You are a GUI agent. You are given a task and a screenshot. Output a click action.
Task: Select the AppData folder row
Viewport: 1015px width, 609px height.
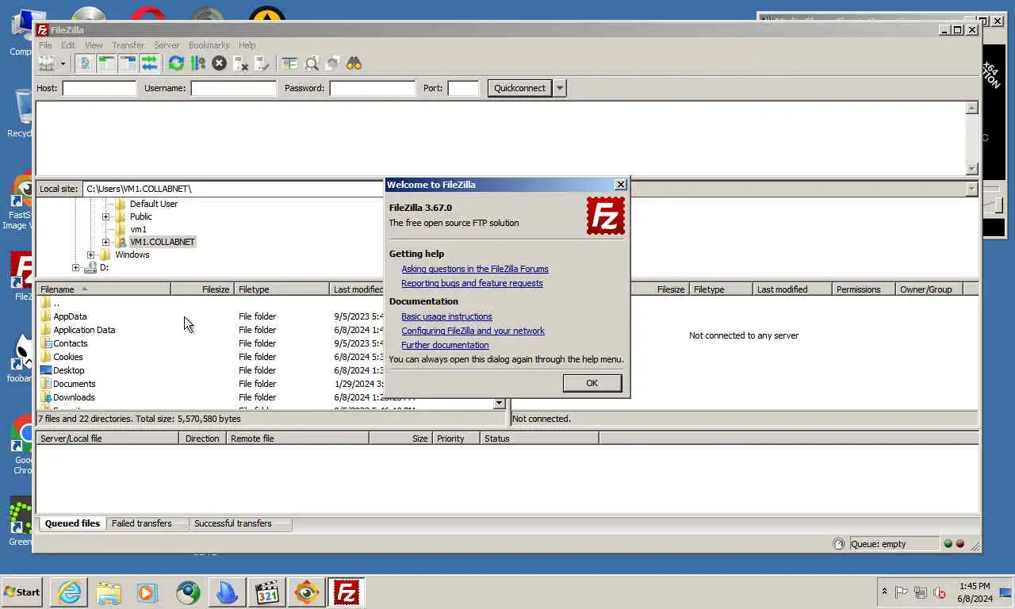point(210,316)
